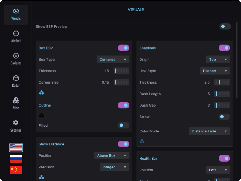This screenshot has height=181, width=241.
Task: Click the Snaplines section title
Action: (x=148, y=48)
